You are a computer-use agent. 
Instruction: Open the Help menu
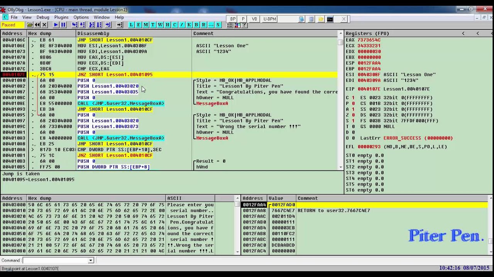119,17
